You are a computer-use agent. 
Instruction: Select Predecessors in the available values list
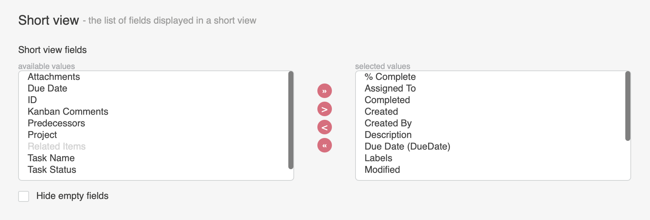click(x=56, y=123)
